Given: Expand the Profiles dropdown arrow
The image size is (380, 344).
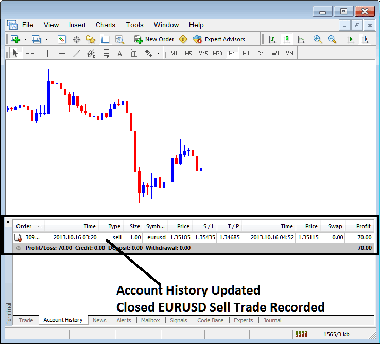Looking at the screenshot, I should coord(46,39).
